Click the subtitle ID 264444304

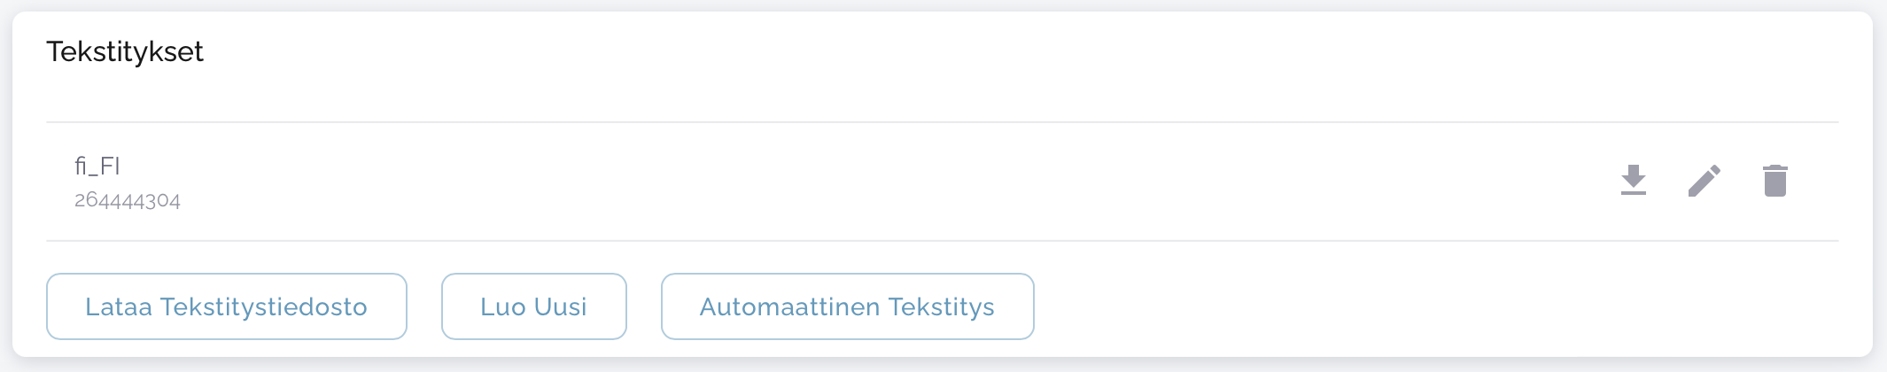click(x=128, y=200)
